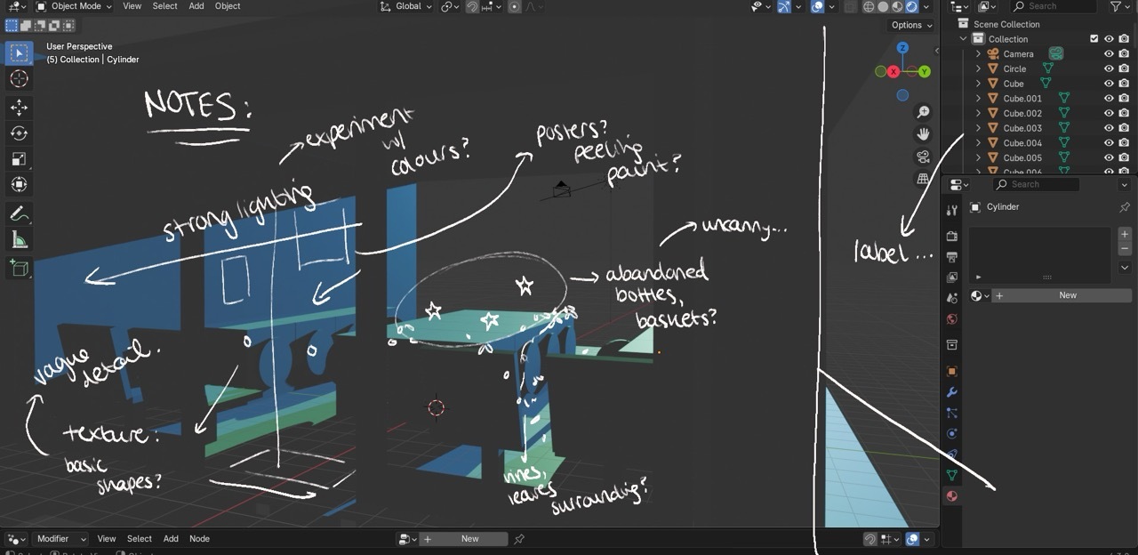Click the 3D Cursor tool
Screen dimensions: 1138x555
click(19, 79)
